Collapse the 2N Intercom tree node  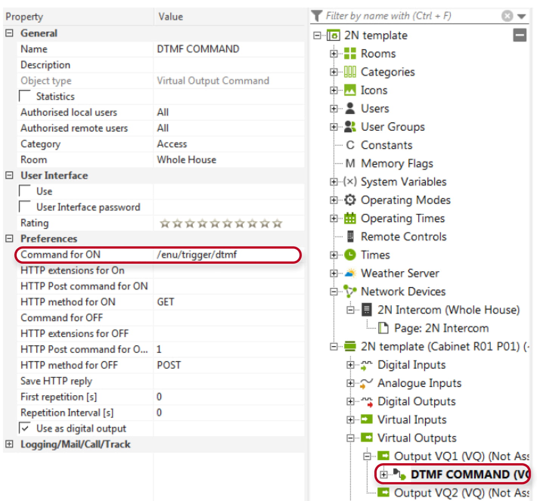click(351, 310)
